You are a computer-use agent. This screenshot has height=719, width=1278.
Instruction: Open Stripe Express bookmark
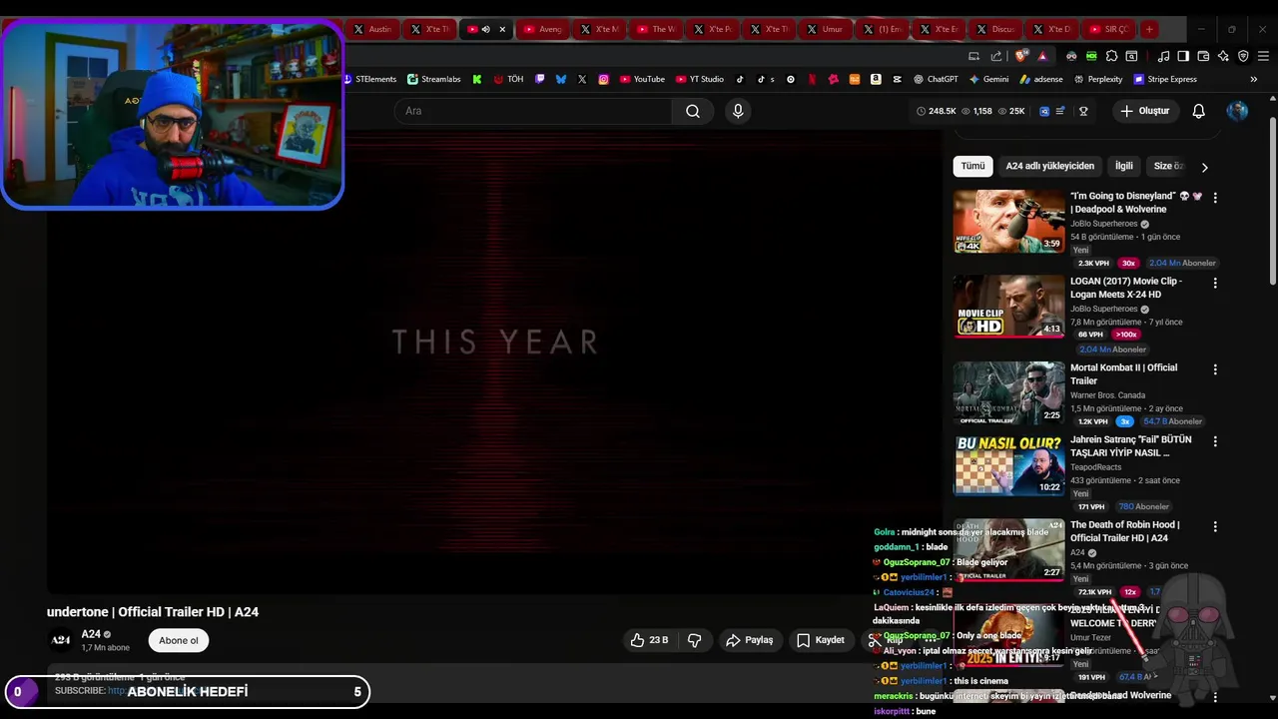[1164, 79]
